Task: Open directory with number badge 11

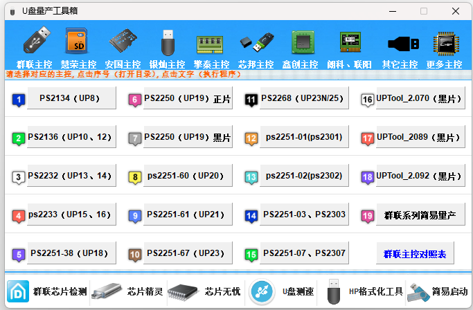Action: coord(251,100)
